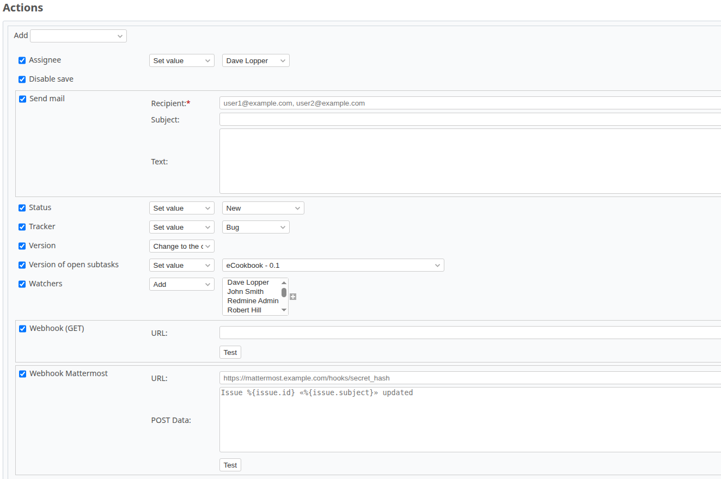The height and width of the screenshot is (479, 721).
Task: Open the Dave Lopper assignee dropdown
Action: [255, 61]
